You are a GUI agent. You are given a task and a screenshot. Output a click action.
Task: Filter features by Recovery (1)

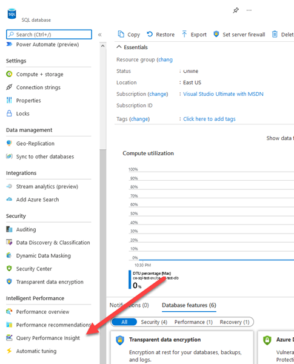(x=235, y=322)
